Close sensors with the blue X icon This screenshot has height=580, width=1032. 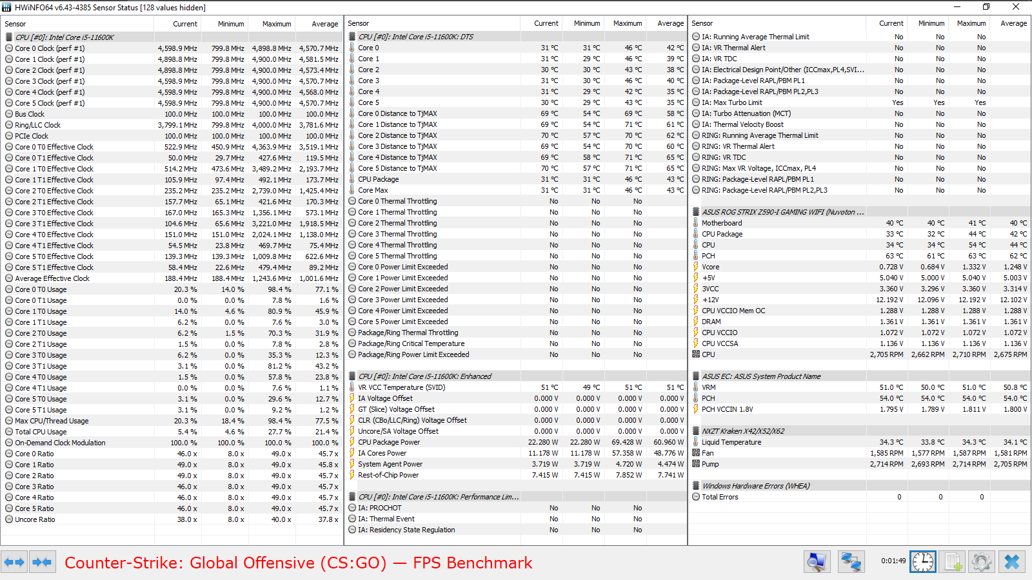(x=1012, y=562)
